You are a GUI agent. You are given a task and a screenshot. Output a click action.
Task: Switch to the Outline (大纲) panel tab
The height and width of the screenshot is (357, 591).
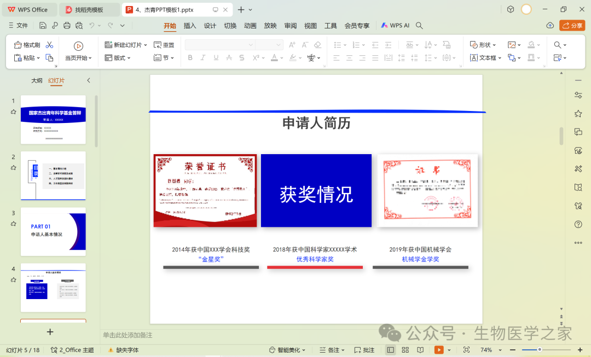click(x=37, y=80)
